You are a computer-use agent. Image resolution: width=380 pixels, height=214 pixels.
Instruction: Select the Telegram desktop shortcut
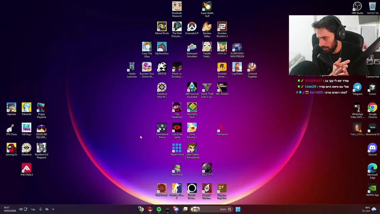(357, 89)
